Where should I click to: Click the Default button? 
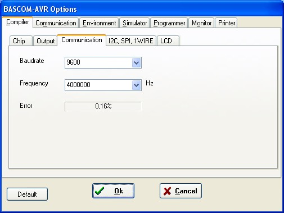pos(27,194)
